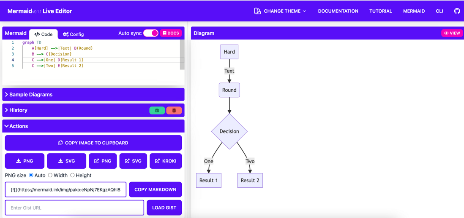Click the Result 2 node

(250, 180)
